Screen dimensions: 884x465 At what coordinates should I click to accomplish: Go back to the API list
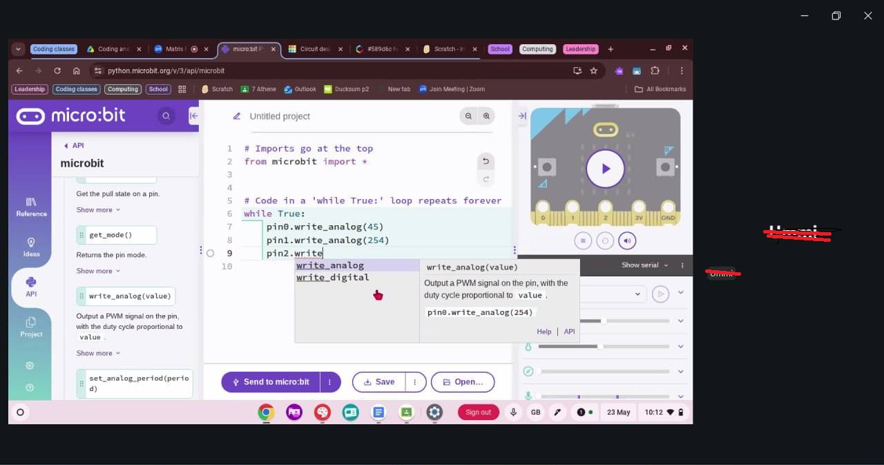[73, 146]
